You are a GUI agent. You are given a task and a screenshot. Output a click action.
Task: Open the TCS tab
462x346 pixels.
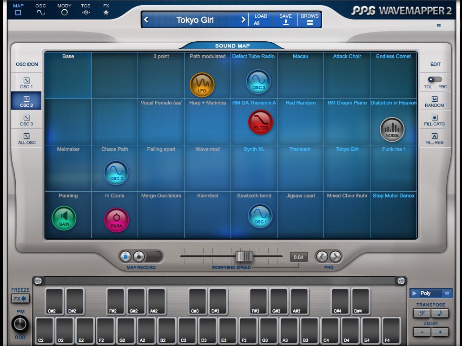click(86, 9)
